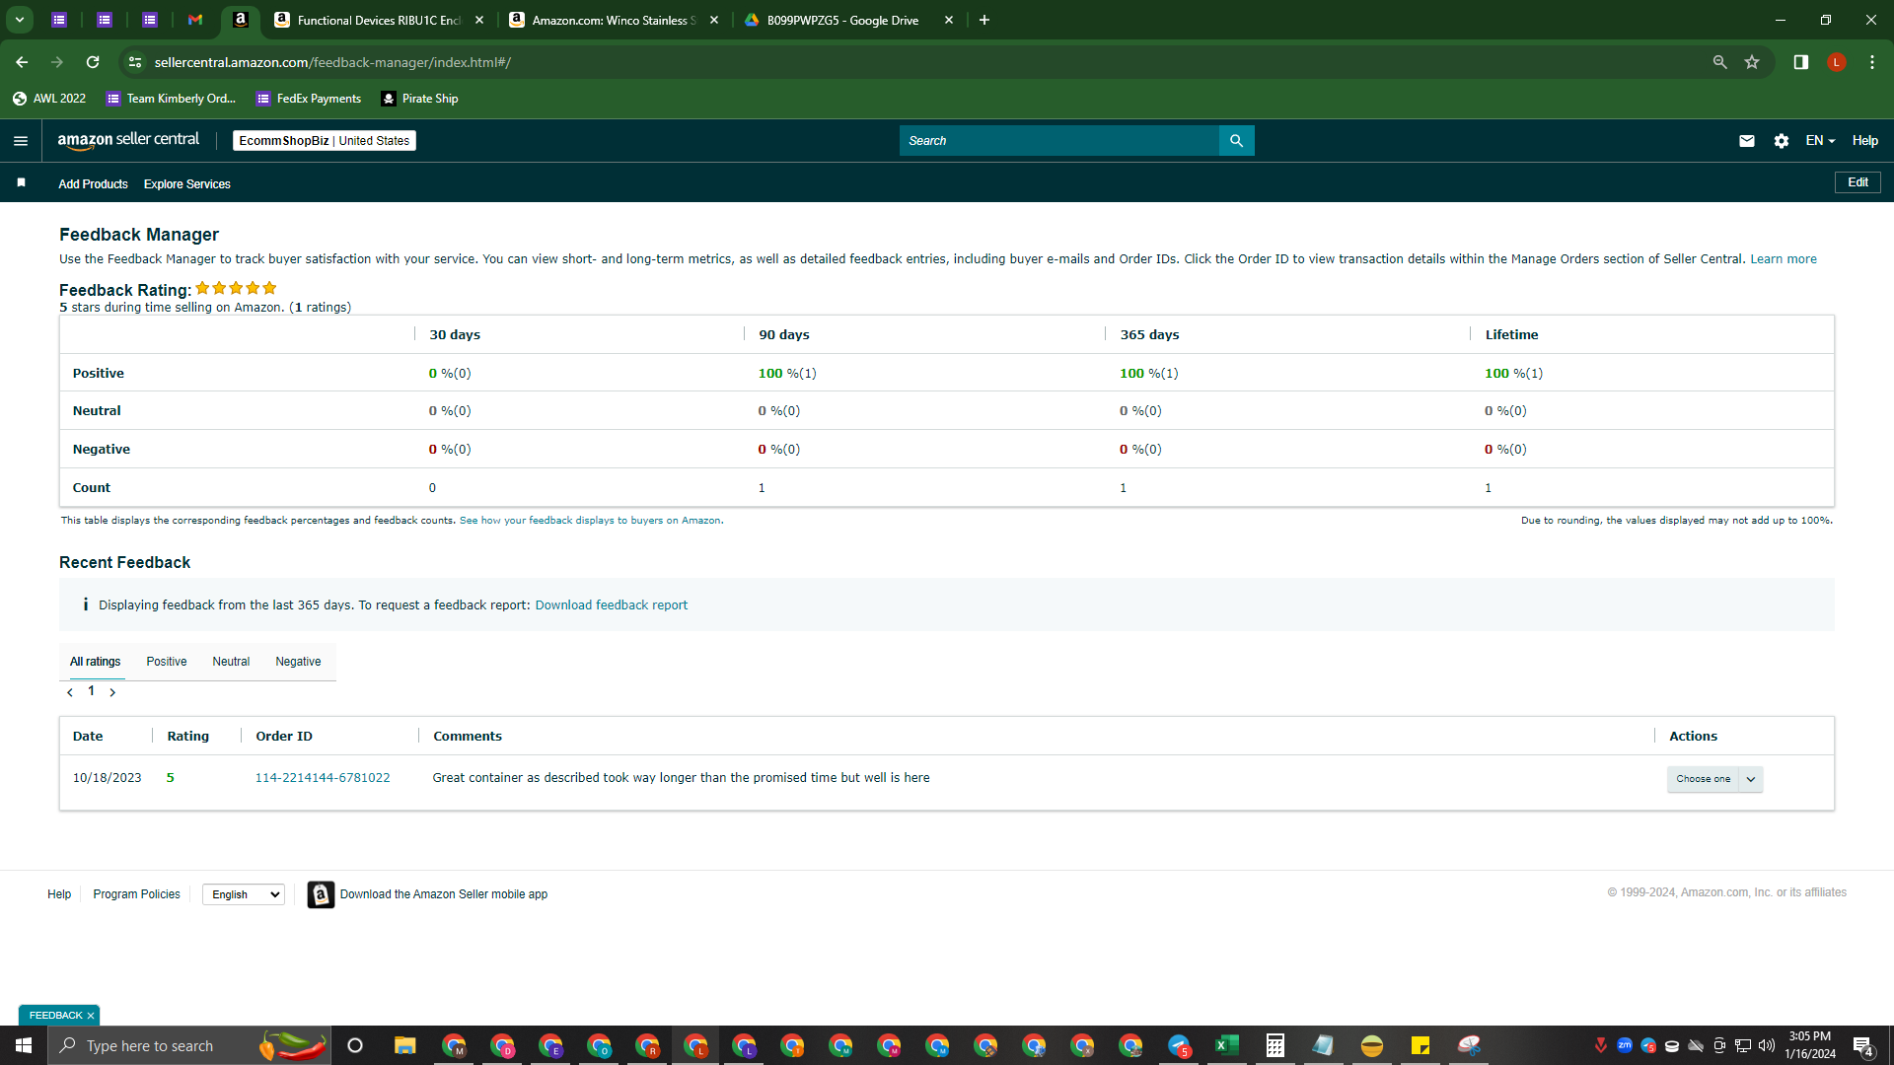
Task: Click the search magnifier button
Action: 1236,141
